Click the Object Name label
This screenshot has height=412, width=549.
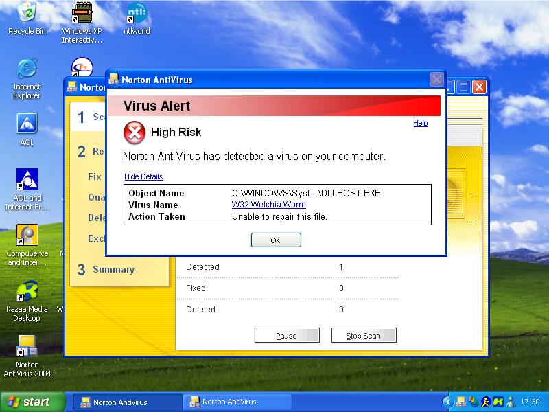click(x=156, y=193)
